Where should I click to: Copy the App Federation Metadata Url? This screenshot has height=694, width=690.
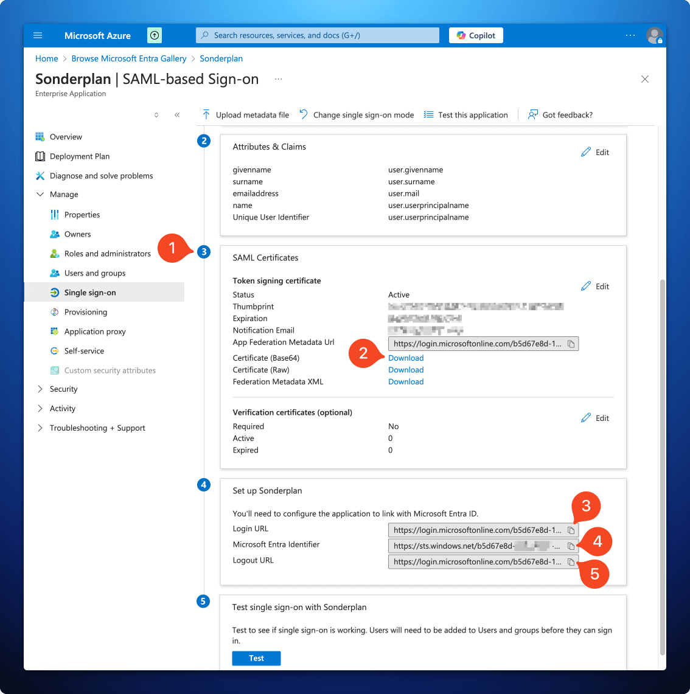tap(571, 344)
